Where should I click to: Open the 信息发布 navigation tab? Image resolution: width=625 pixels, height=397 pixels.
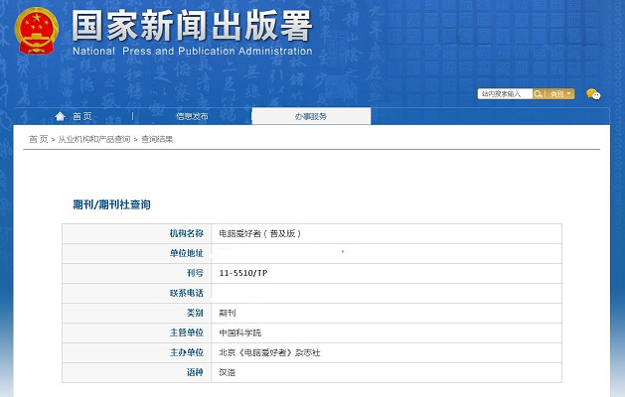192,116
